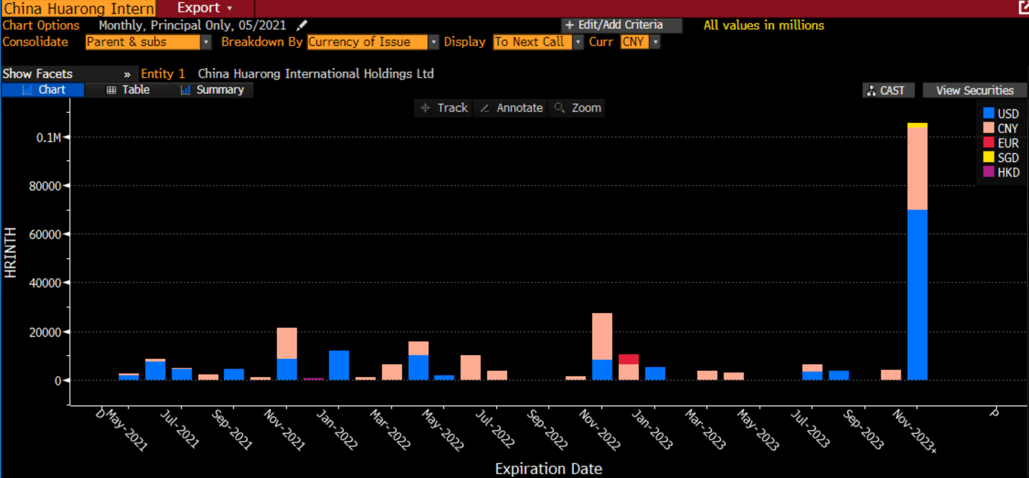Screen dimensions: 1029x478
Task: Click the CNY segment of the Nov-2022 bar
Action: coord(602,337)
